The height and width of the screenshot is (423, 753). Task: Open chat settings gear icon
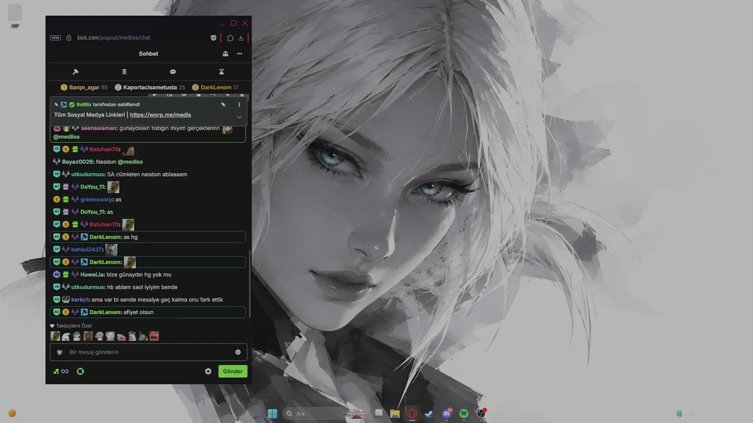click(208, 371)
